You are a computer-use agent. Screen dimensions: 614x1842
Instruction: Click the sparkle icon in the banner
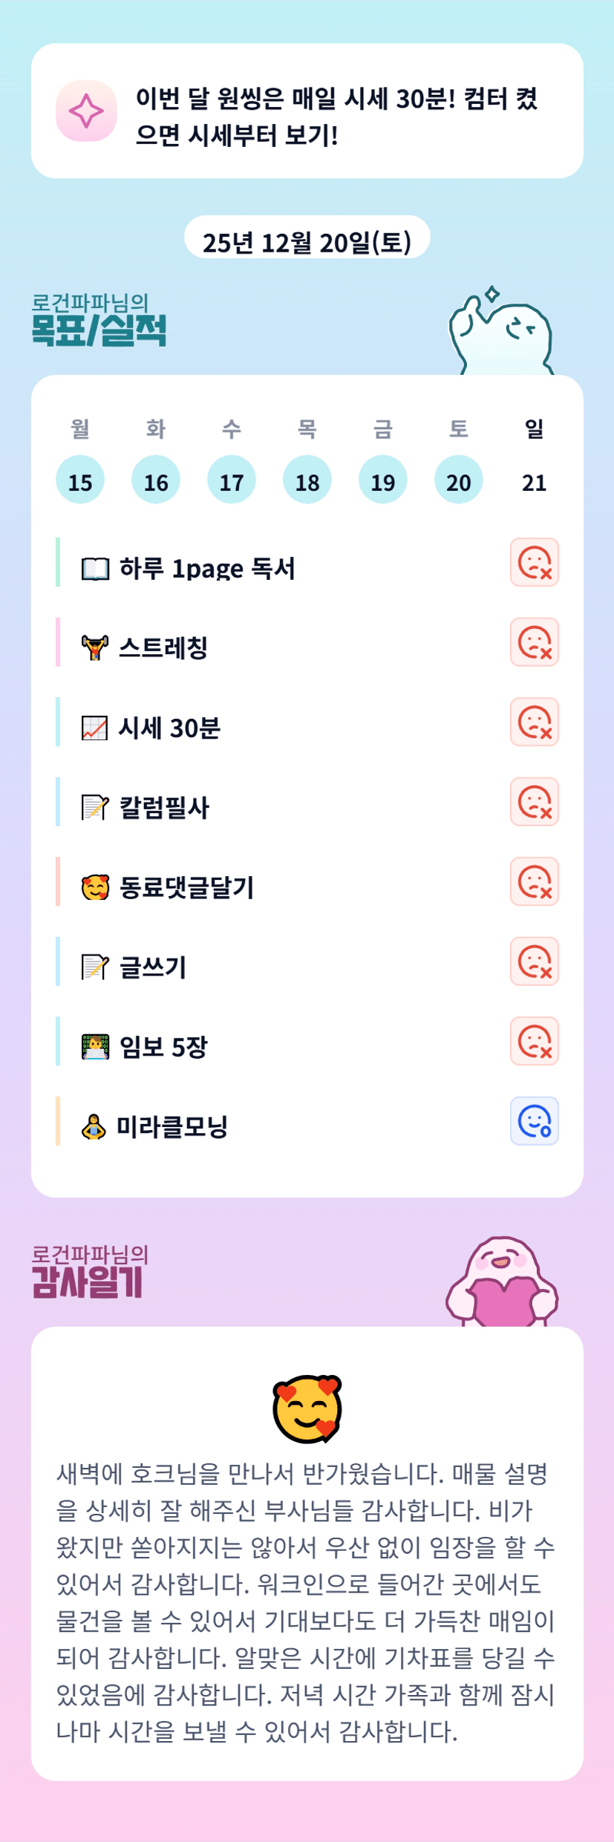point(86,111)
